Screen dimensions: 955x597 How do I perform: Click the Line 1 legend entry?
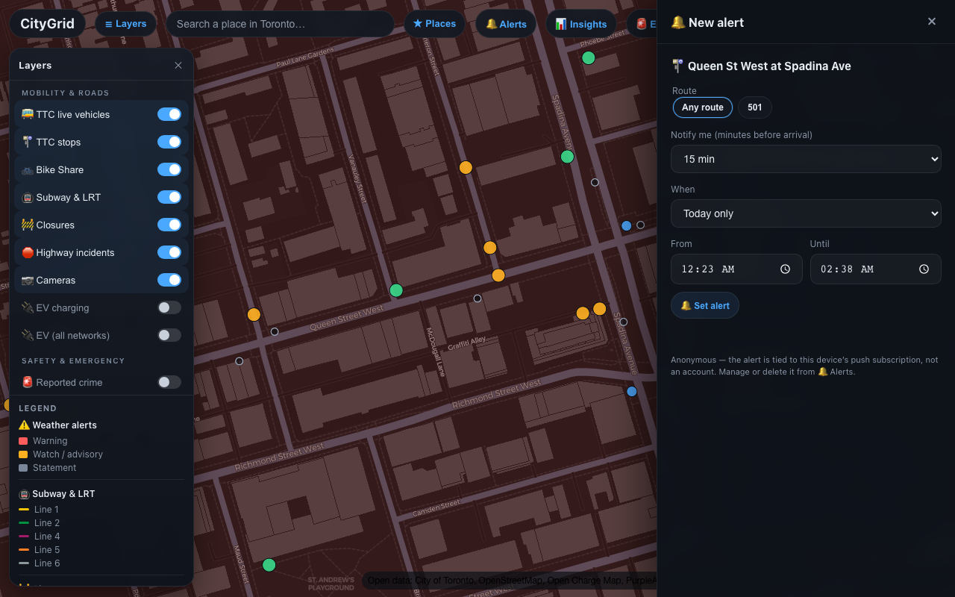[39, 510]
